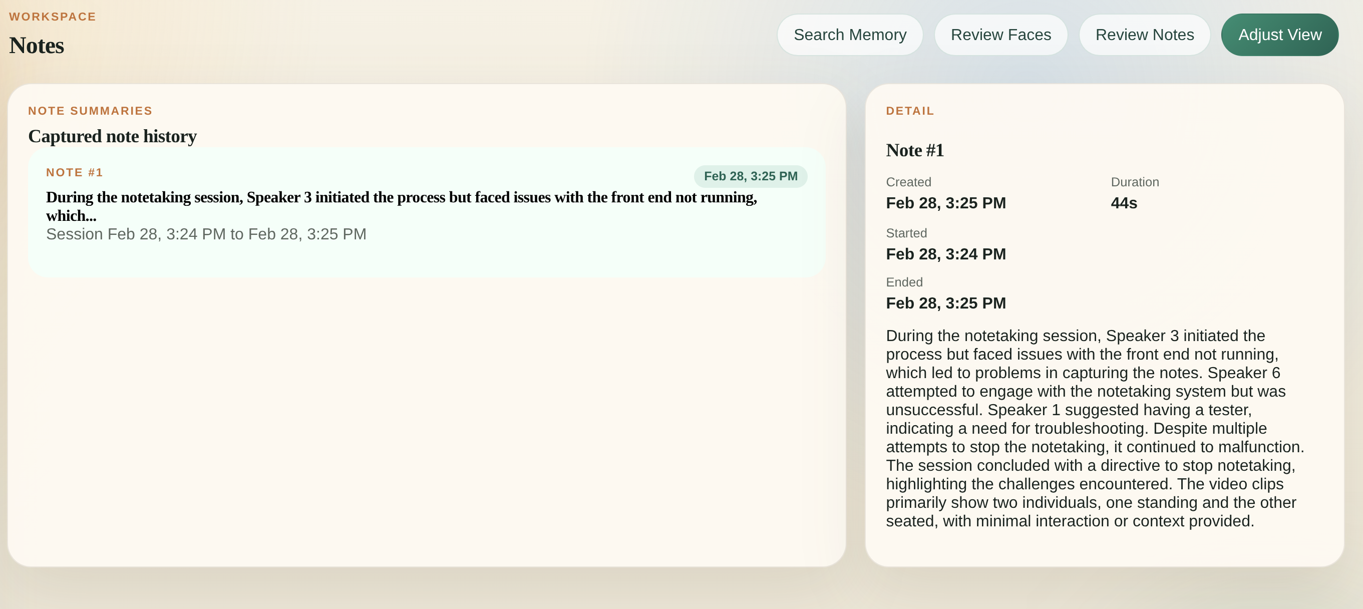Select the Review Notes tab
The width and height of the screenshot is (1363, 609).
click(x=1144, y=35)
